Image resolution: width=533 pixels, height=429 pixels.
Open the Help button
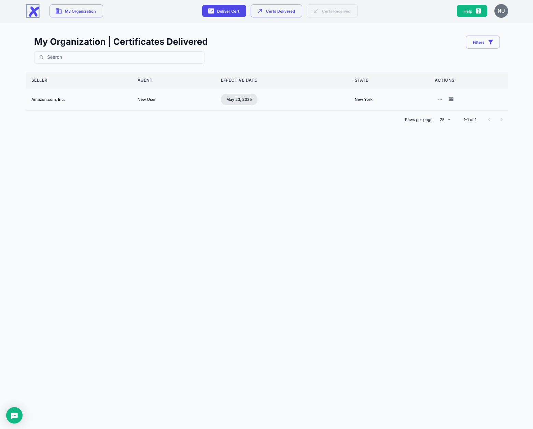click(x=472, y=11)
